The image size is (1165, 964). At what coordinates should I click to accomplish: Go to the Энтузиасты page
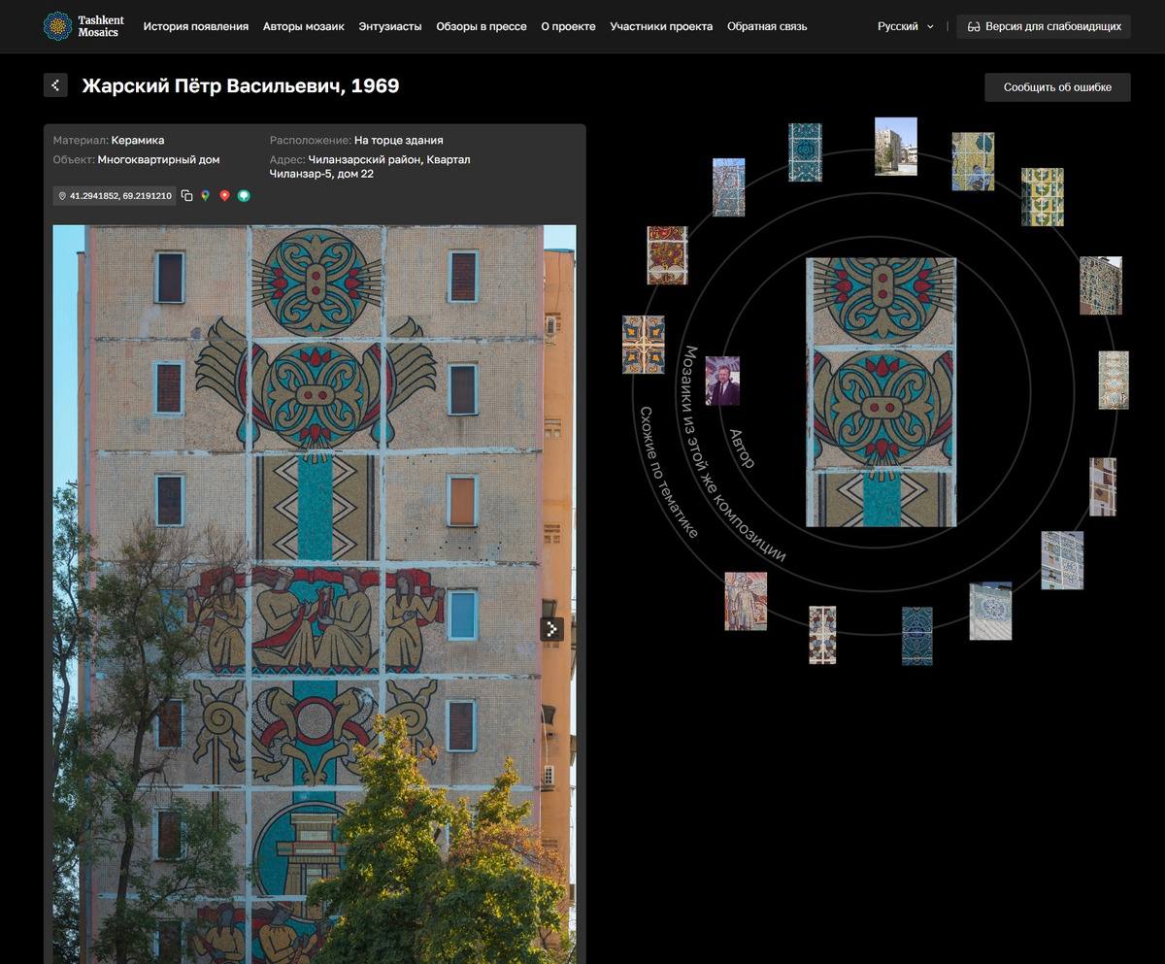coord(389,26)
